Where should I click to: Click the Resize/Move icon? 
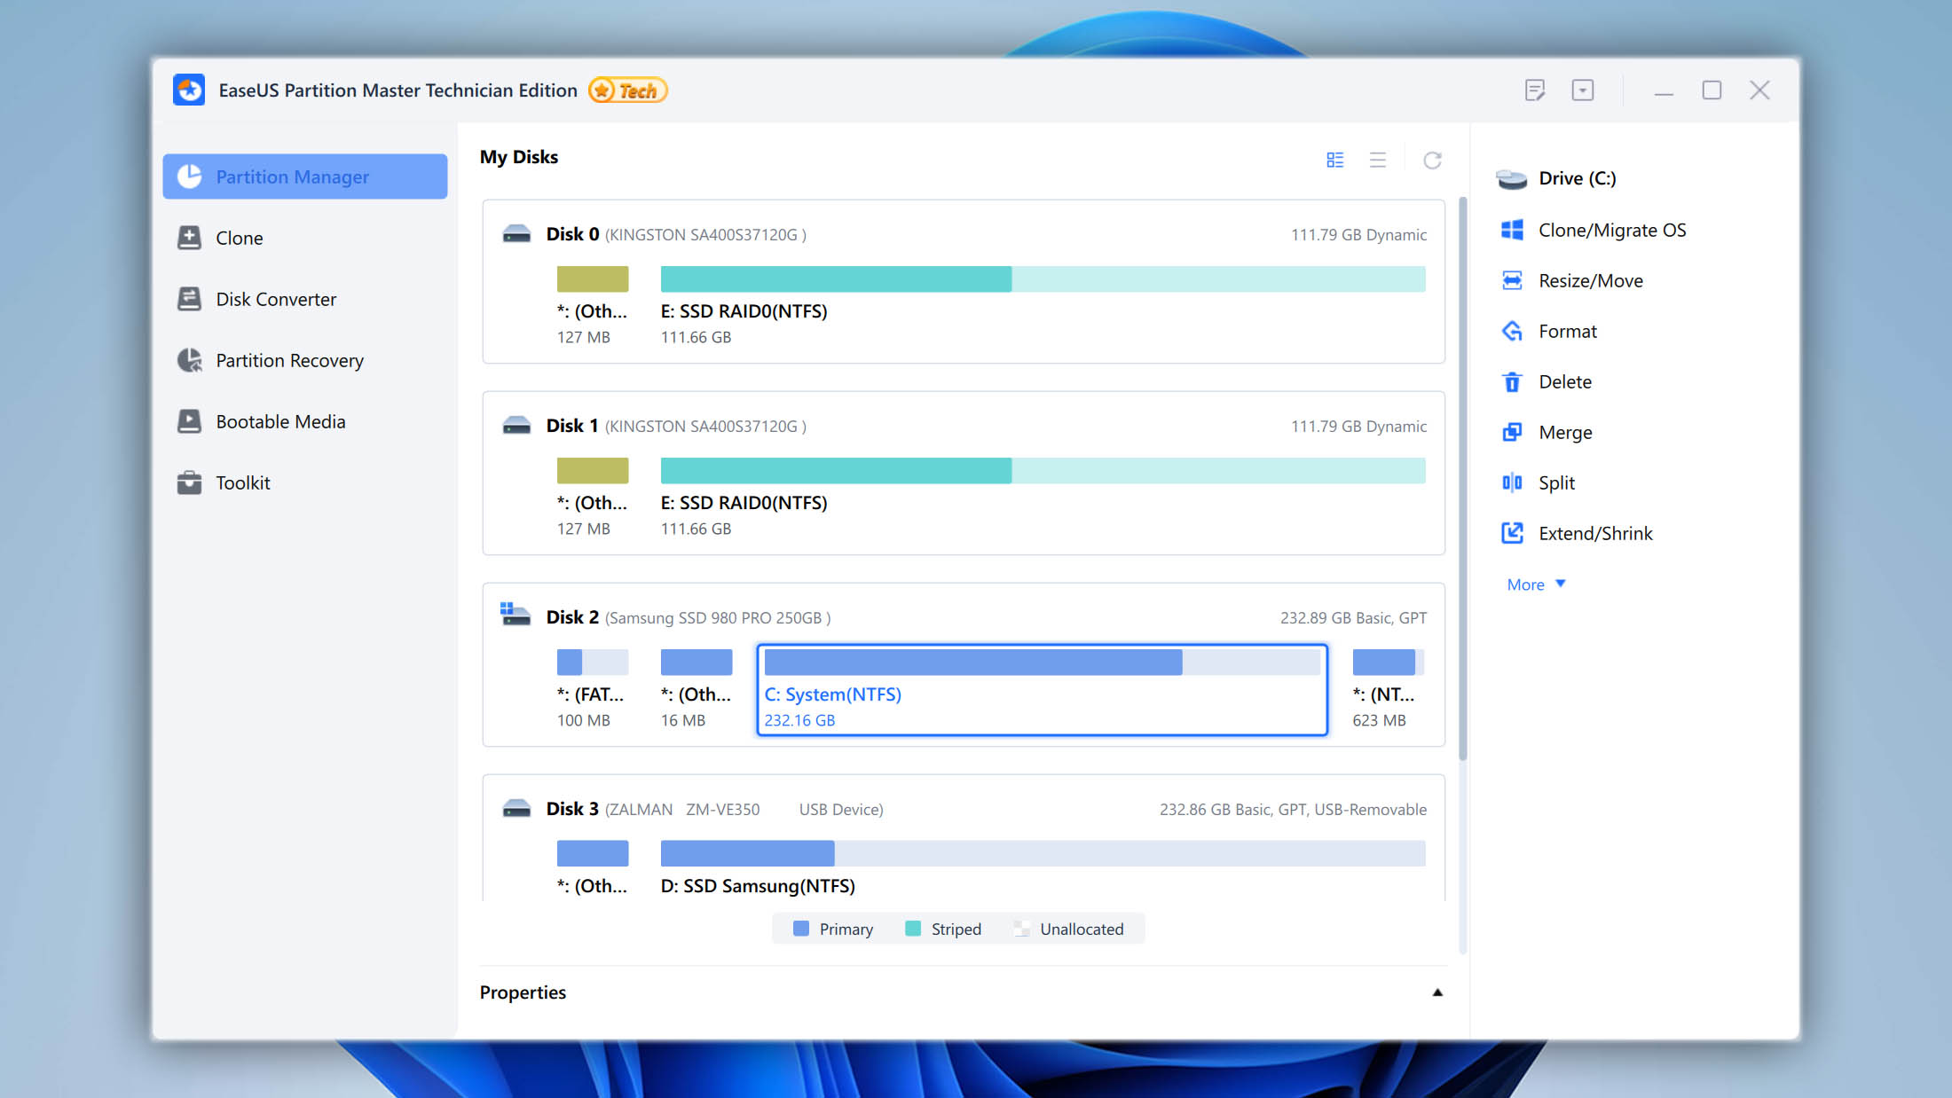(x=1512, y=280)
